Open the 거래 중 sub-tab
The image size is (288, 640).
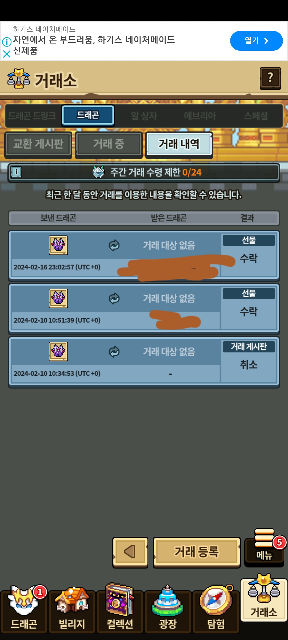(x=109, y=144)
